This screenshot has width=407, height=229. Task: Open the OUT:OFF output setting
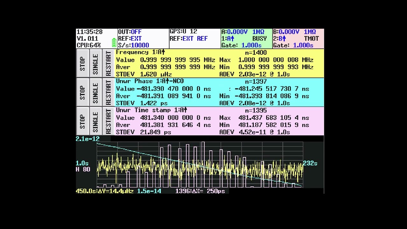[130, 32]
